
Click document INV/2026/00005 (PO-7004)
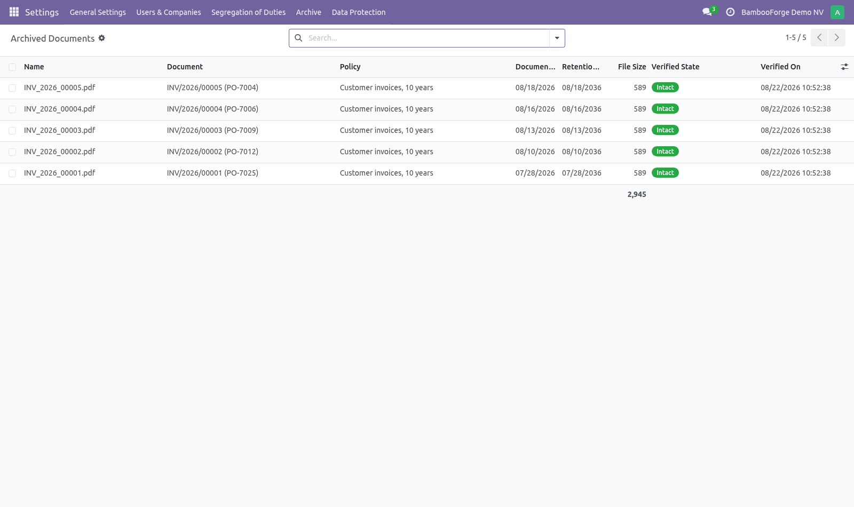[212, 88]
